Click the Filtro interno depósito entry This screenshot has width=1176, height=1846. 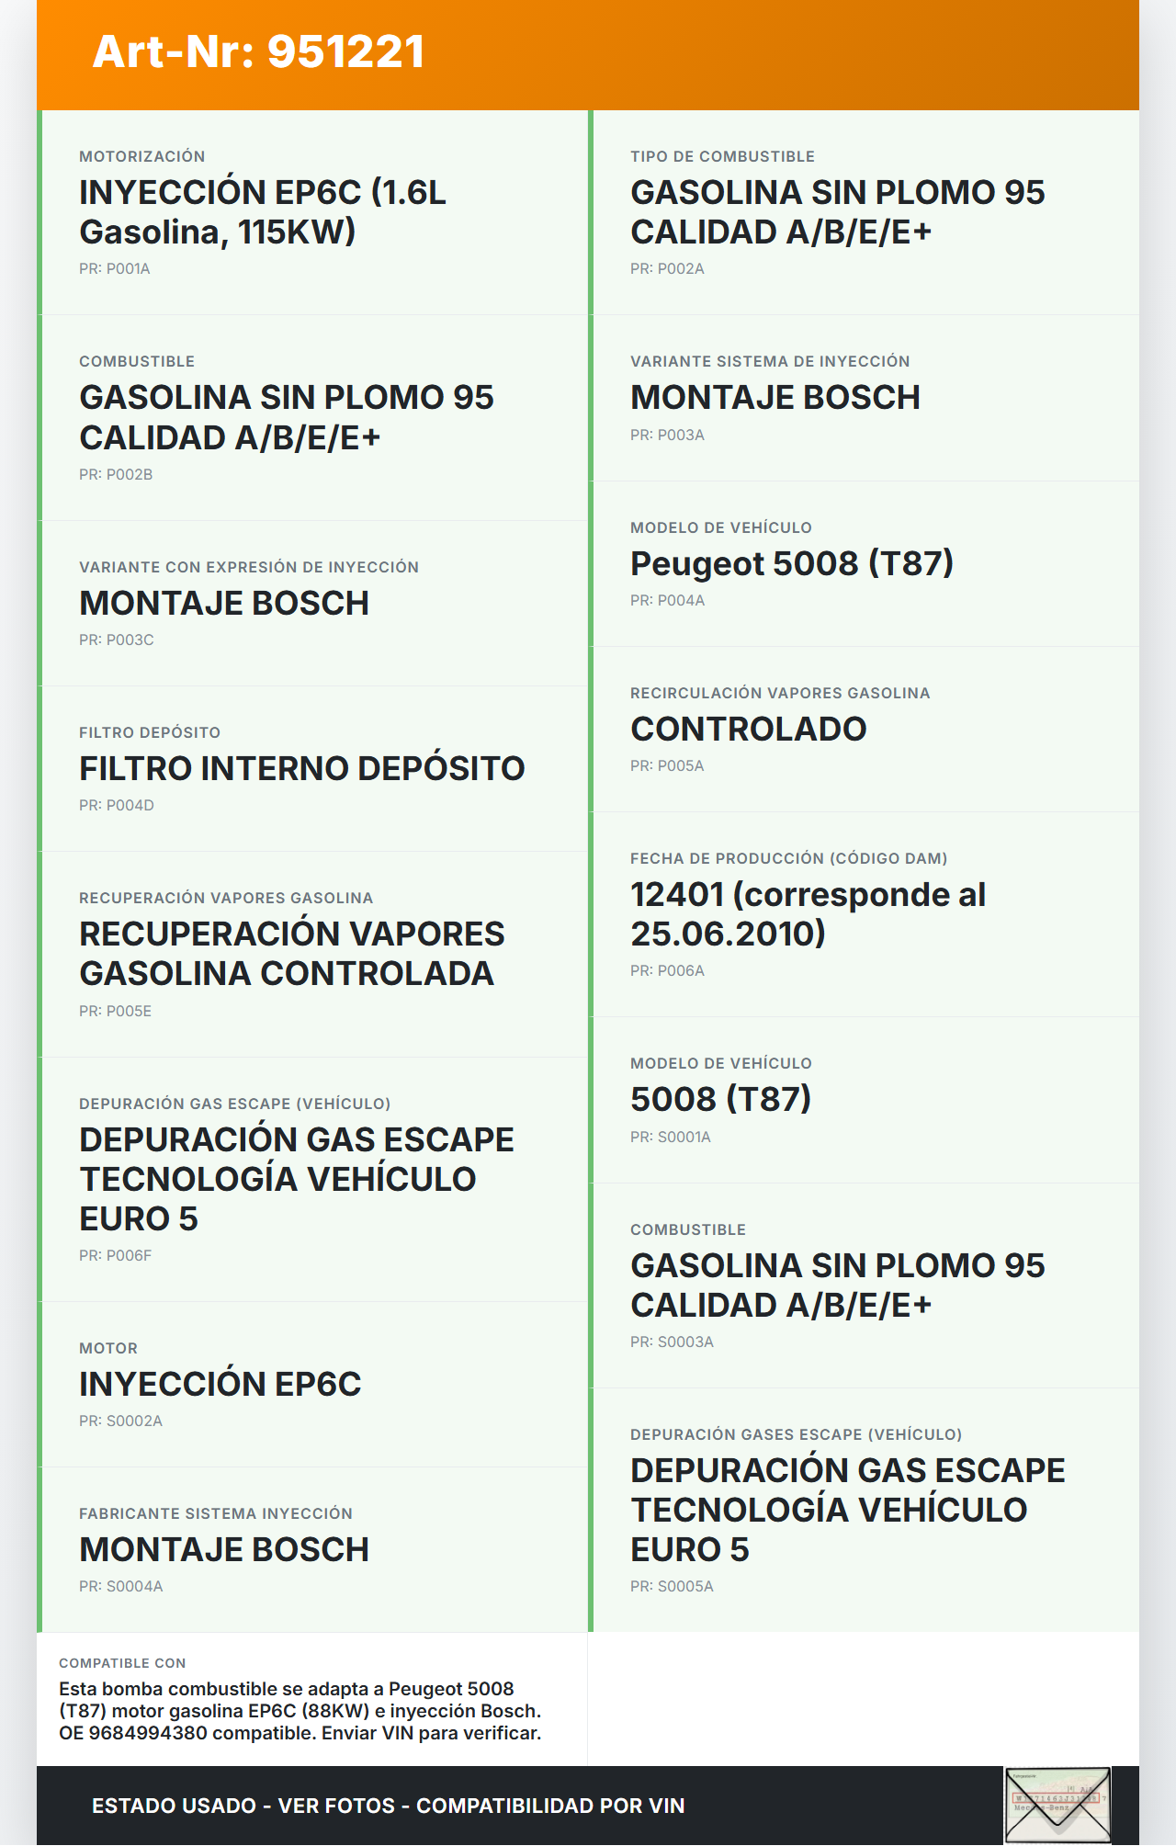[301, 768]
